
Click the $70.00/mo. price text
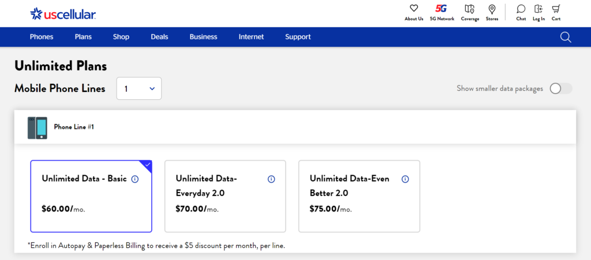point(197,209)
